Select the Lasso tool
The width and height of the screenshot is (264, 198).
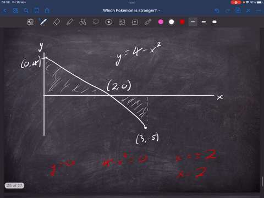(x=96, y=22)
